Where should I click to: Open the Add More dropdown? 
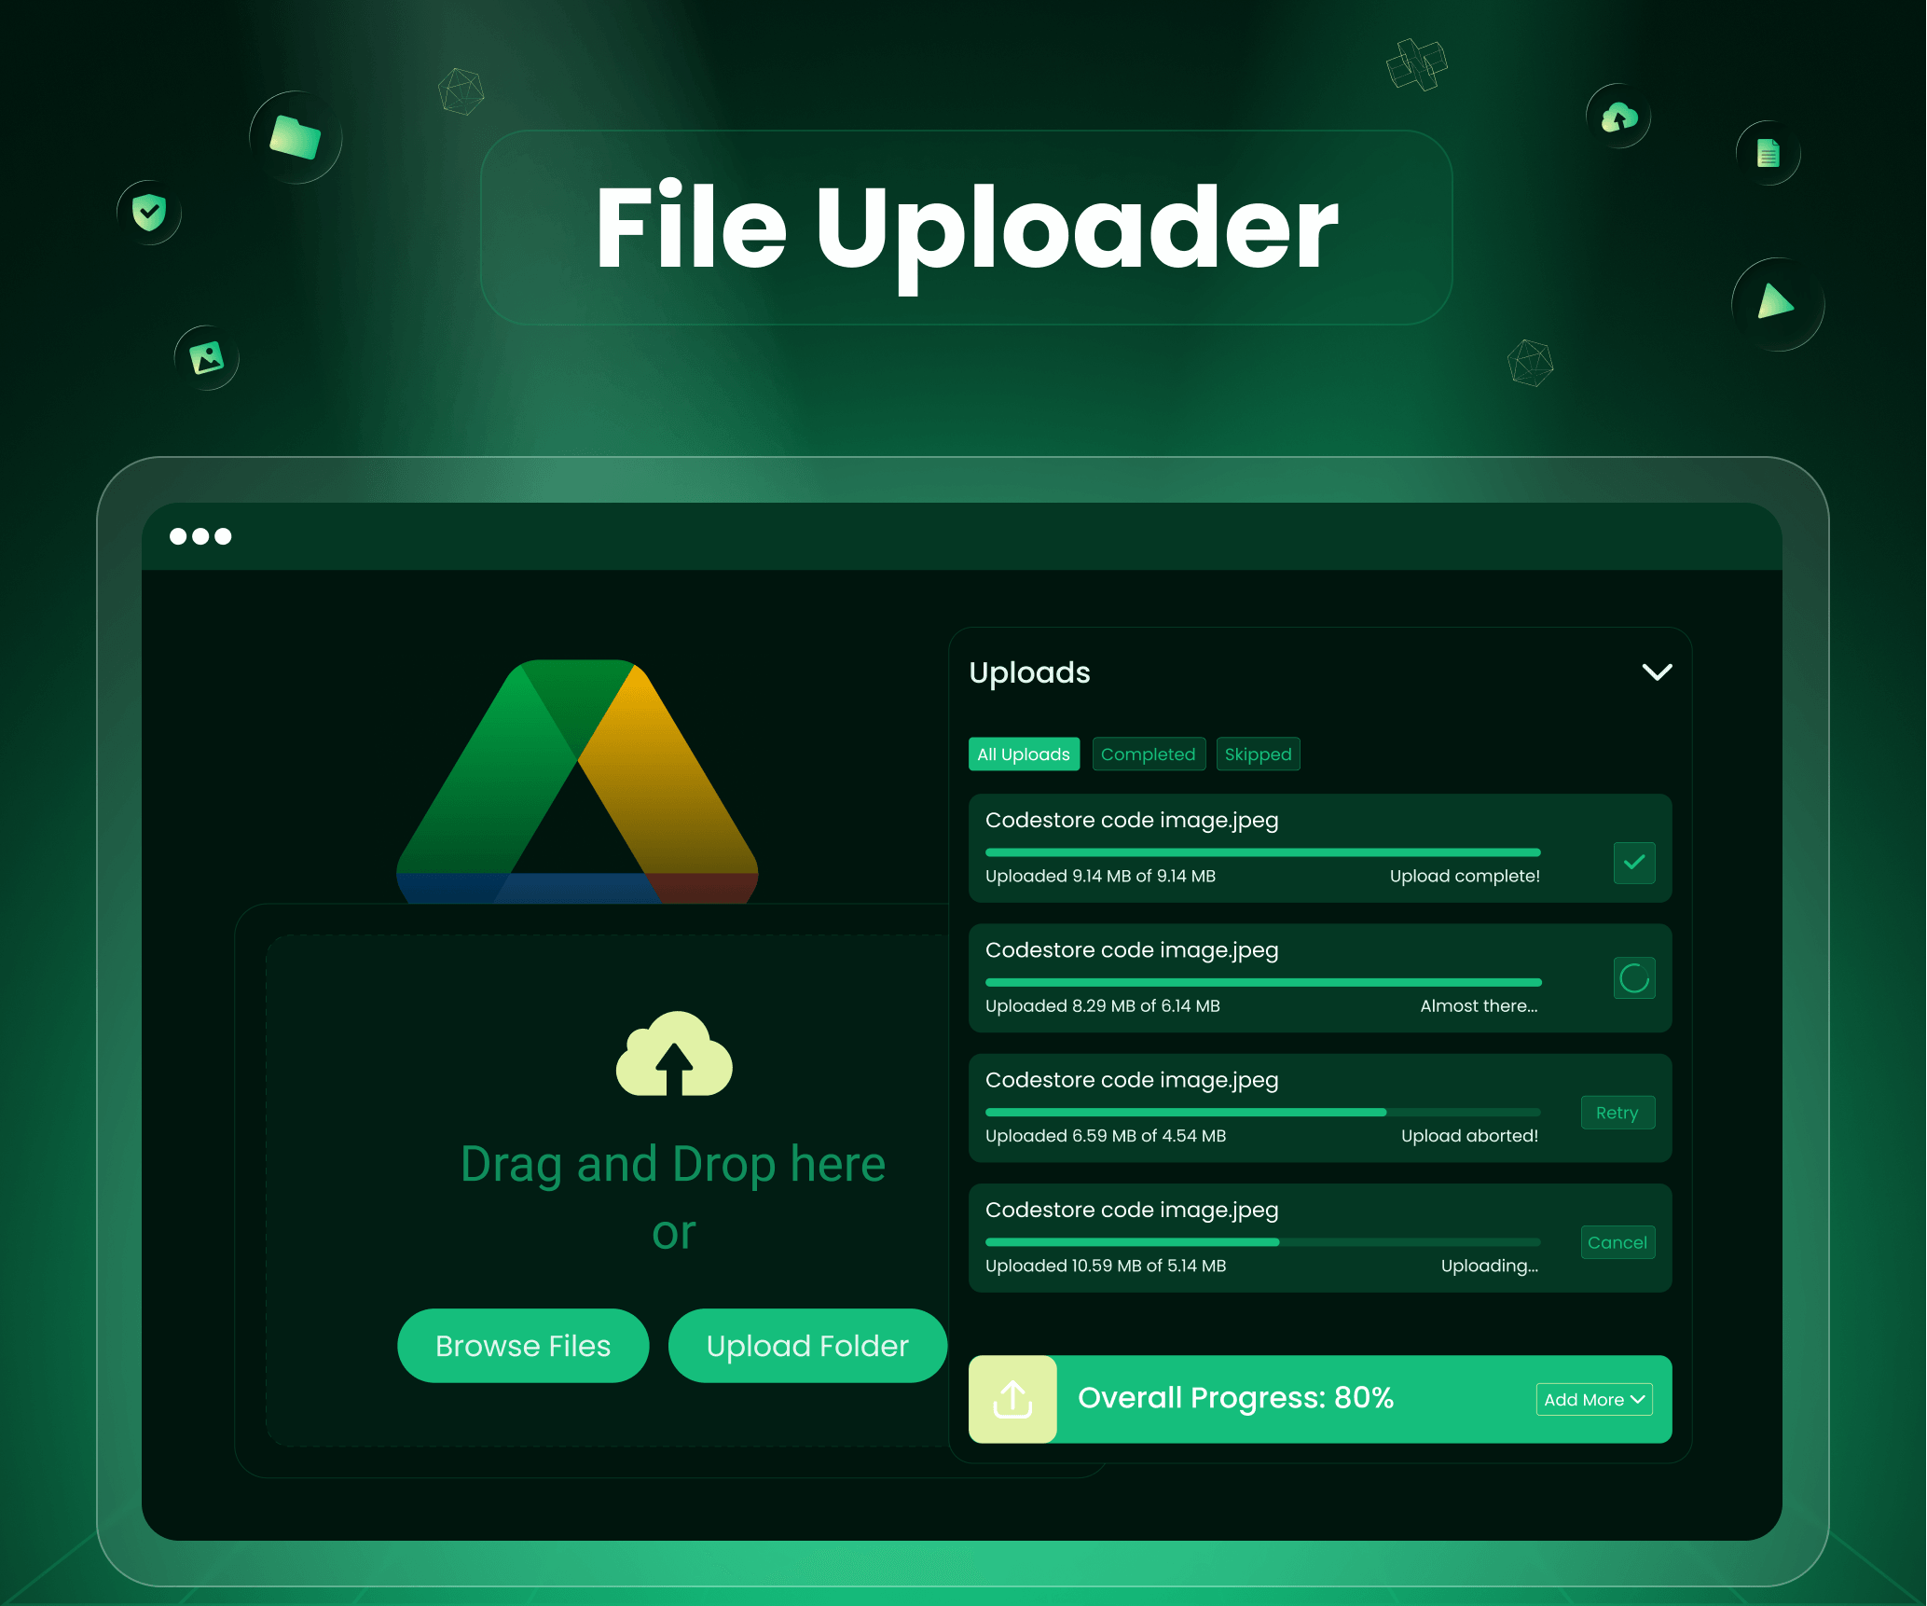tap(1592, 1398)
